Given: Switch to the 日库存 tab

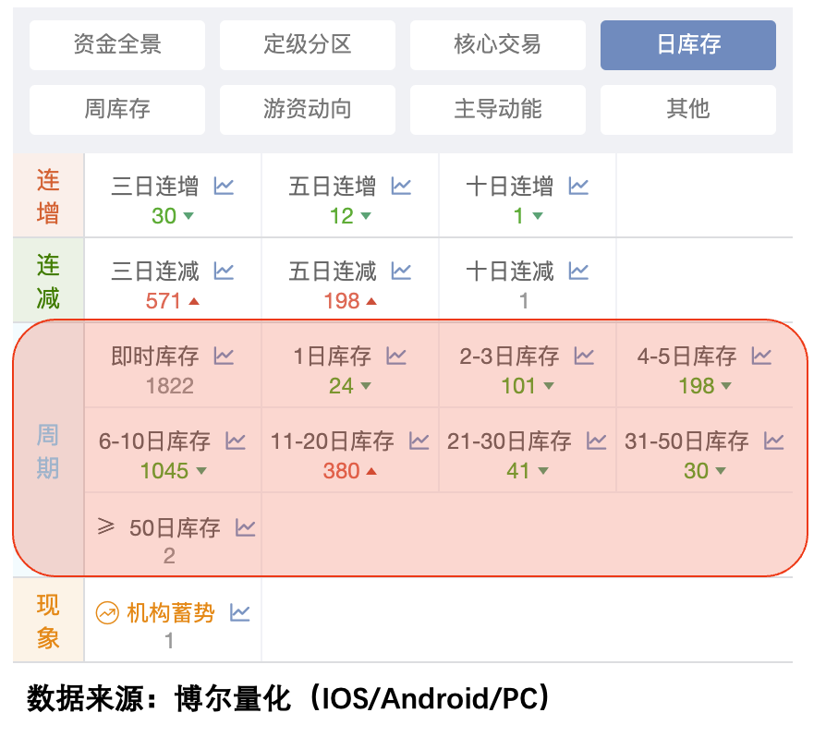Looking at the screenshot, I should coord(688,45).
